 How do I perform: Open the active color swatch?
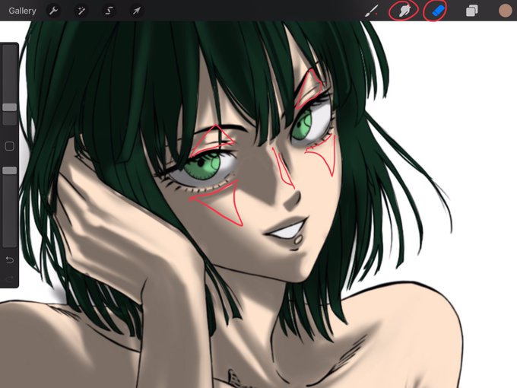point(505,11)
